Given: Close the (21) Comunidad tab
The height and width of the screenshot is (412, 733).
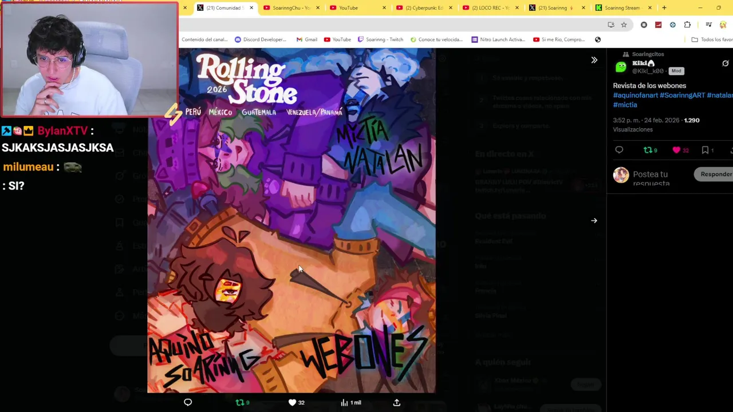Looking at the screenshot, I should click(x=251, y=8).
